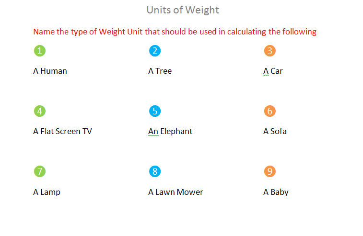Click the 'A Human' text

pos(50,71)
